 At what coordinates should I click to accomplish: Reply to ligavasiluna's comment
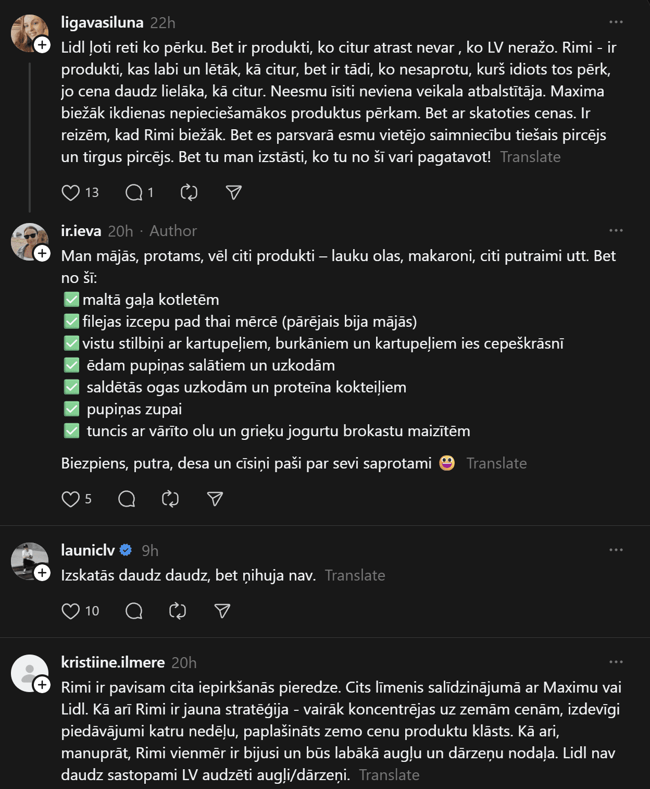point(134,193)
